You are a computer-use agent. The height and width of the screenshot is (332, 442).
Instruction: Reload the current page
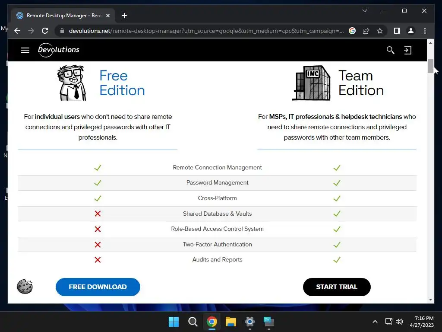point(45,31)
